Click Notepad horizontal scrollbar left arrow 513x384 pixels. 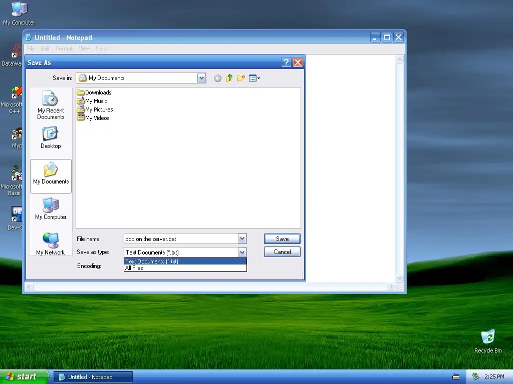click(29, 286)
